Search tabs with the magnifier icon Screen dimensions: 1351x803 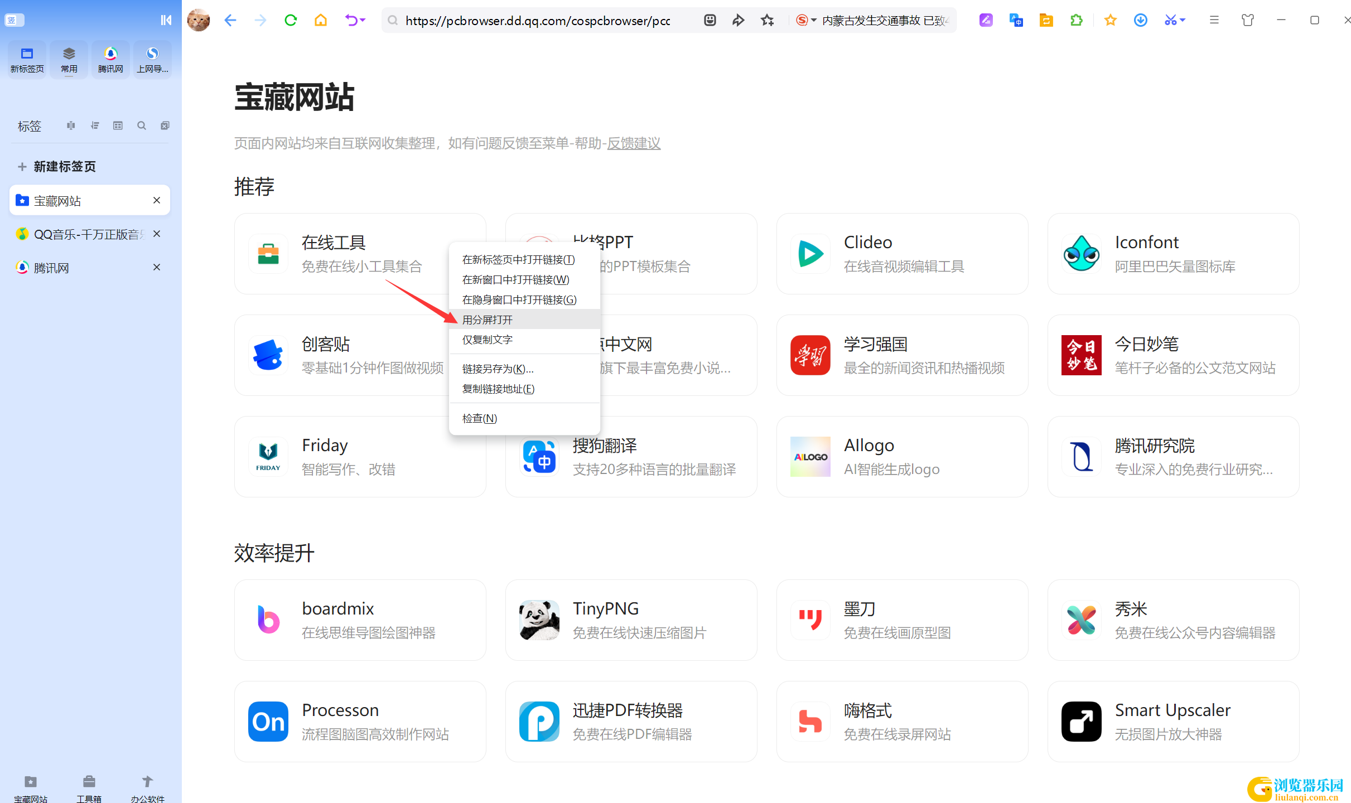tap(141, 125)
